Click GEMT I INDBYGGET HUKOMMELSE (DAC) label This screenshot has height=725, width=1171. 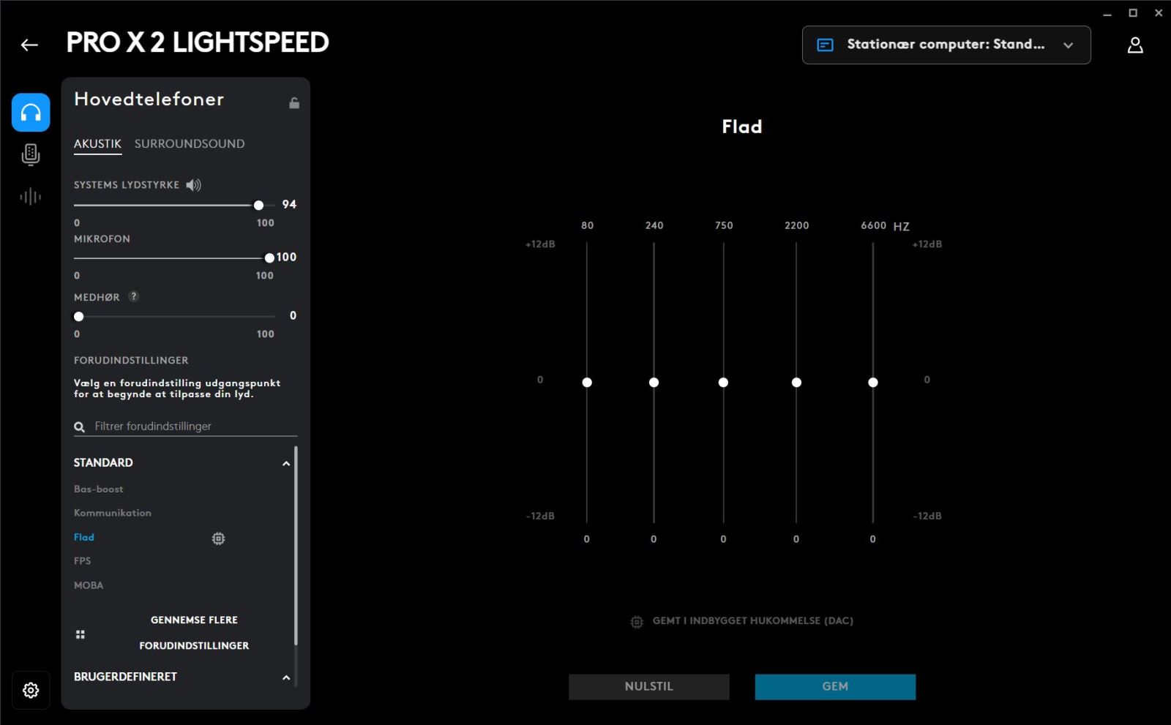[x=753, y=621]
